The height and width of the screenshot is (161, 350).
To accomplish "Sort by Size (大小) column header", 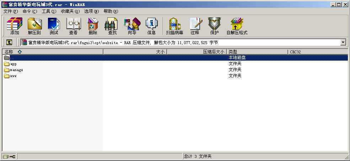I will click(135, 52).
